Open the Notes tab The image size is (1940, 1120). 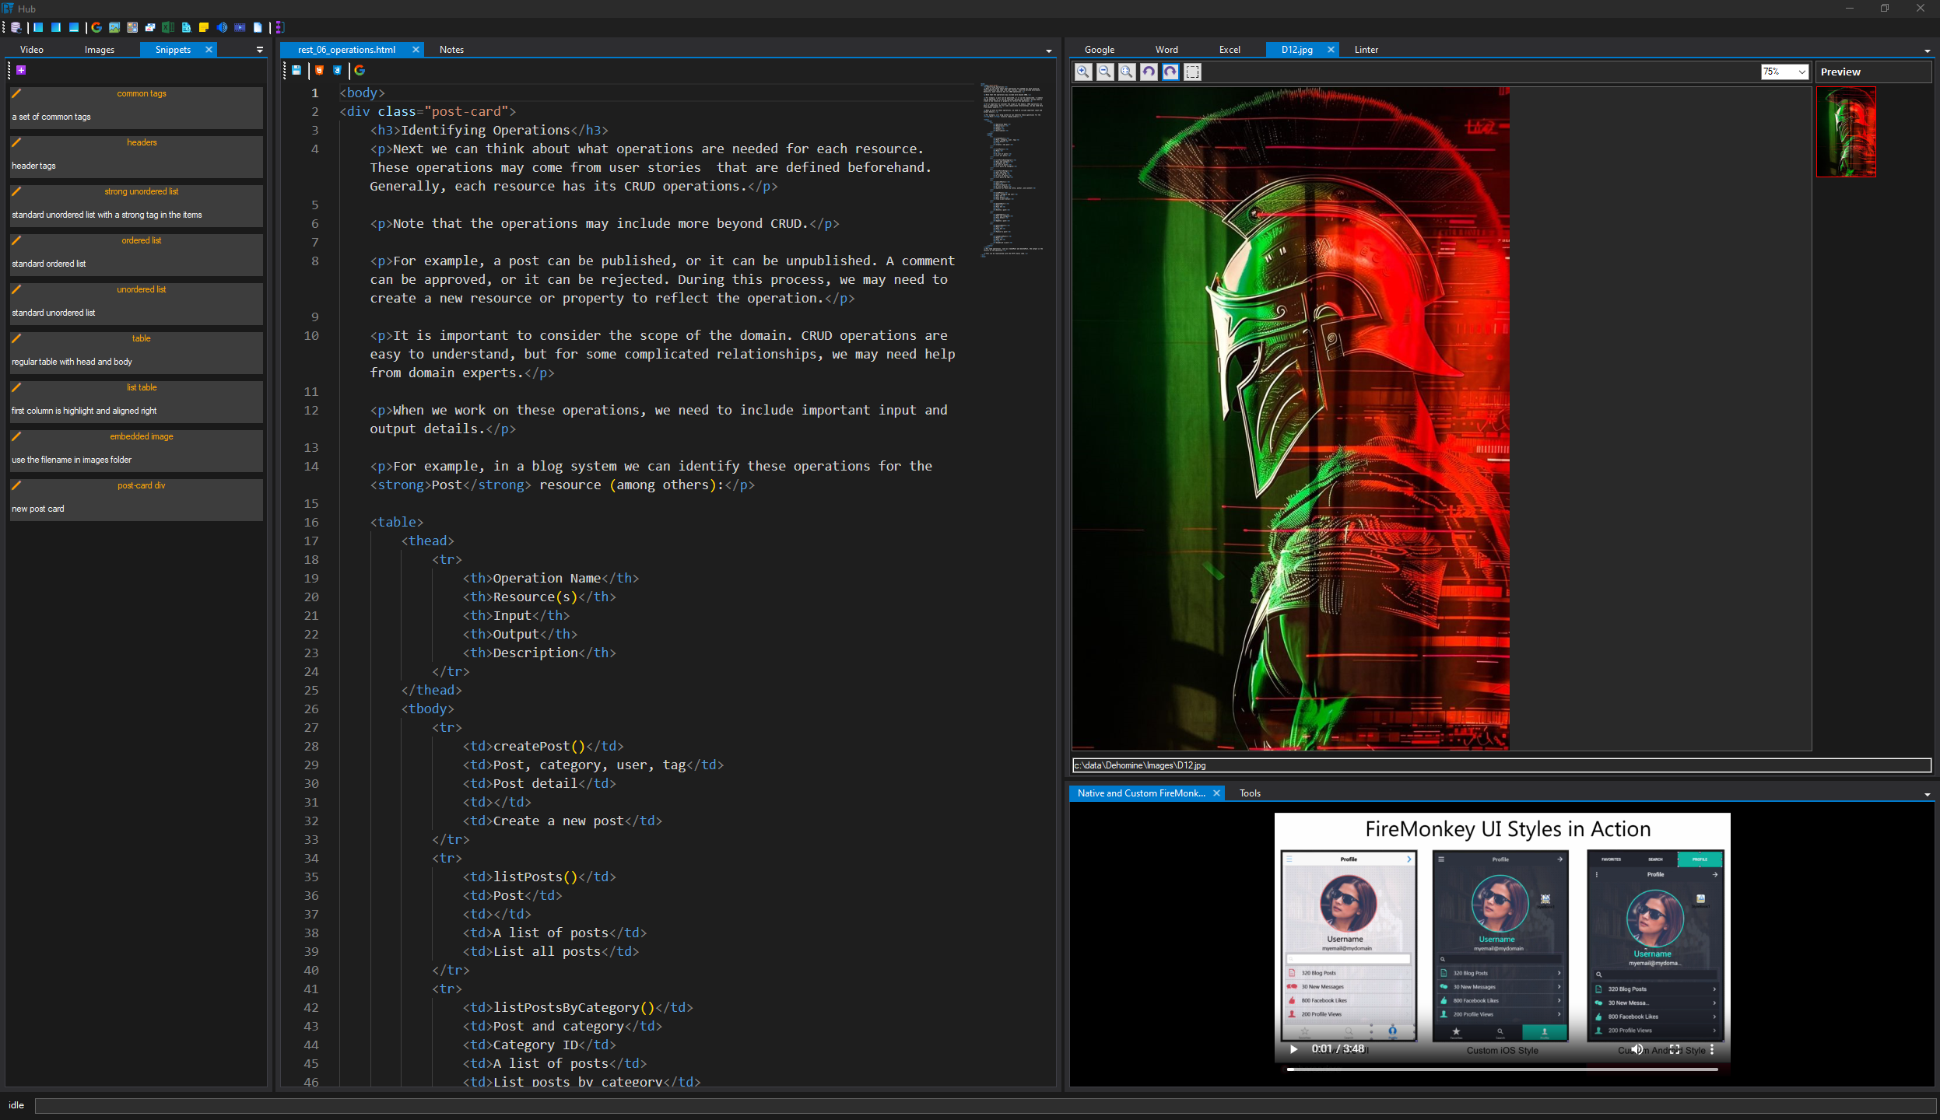(451, 50)
